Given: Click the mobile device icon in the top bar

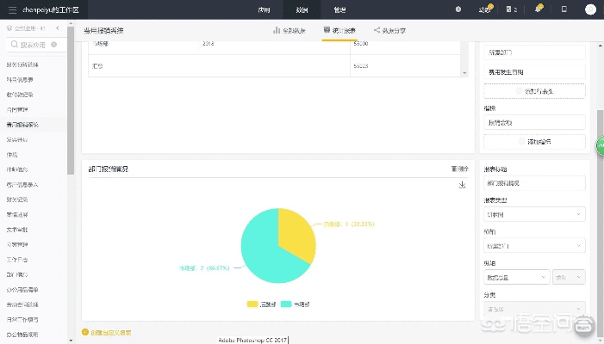Looking at the screenshot, I should (564, 9).
